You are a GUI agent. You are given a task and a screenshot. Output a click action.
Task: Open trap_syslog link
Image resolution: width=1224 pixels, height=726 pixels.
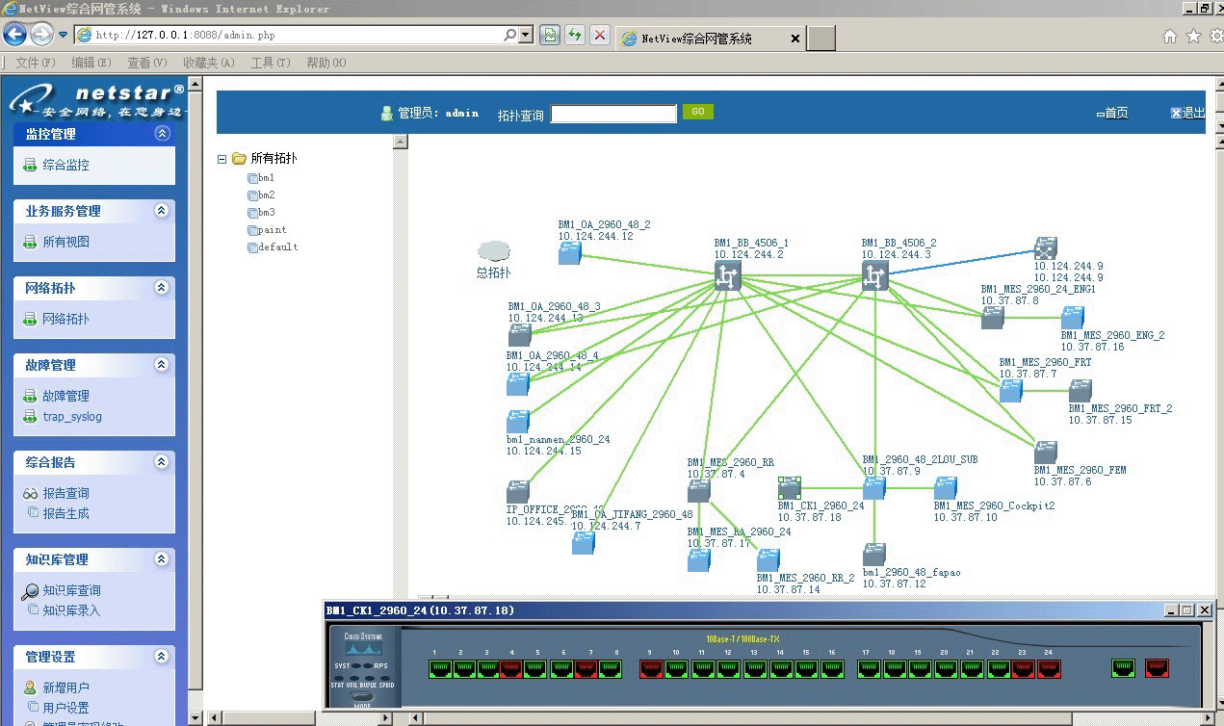pos(72,417)
